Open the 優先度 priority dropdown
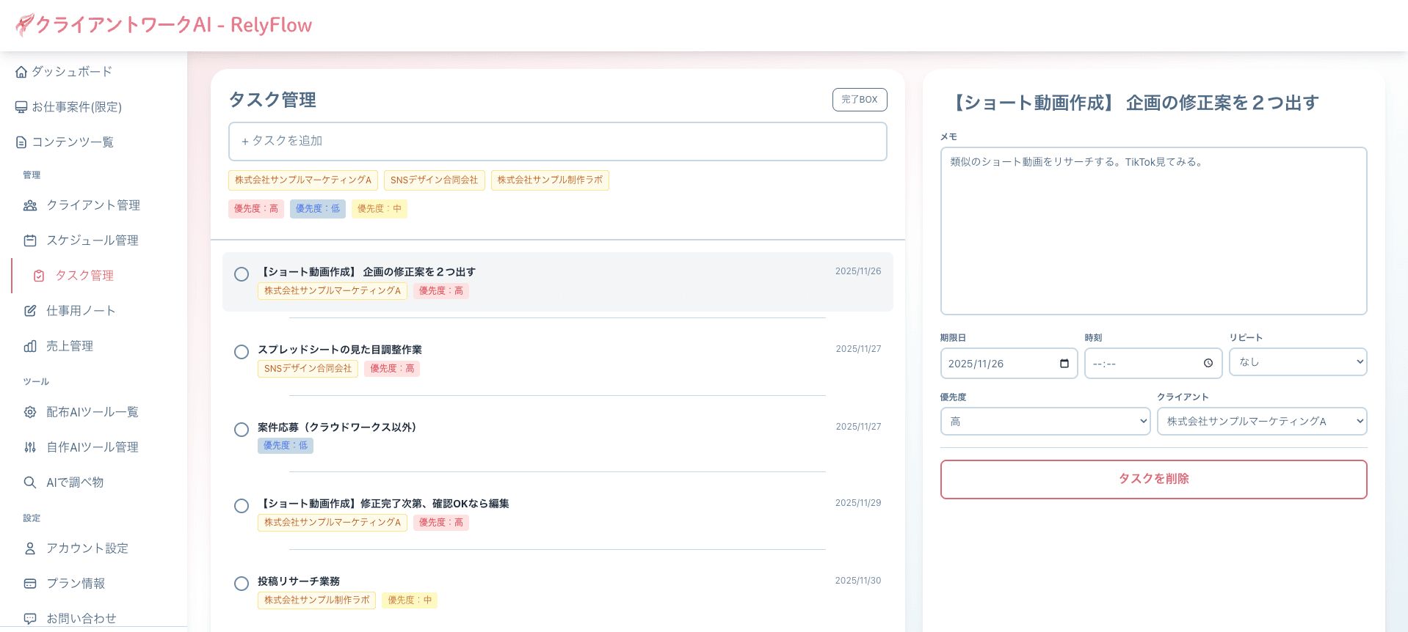 1045,422
